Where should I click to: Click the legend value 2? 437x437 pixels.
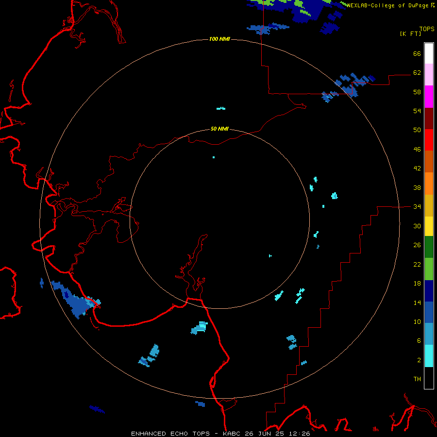419,360
